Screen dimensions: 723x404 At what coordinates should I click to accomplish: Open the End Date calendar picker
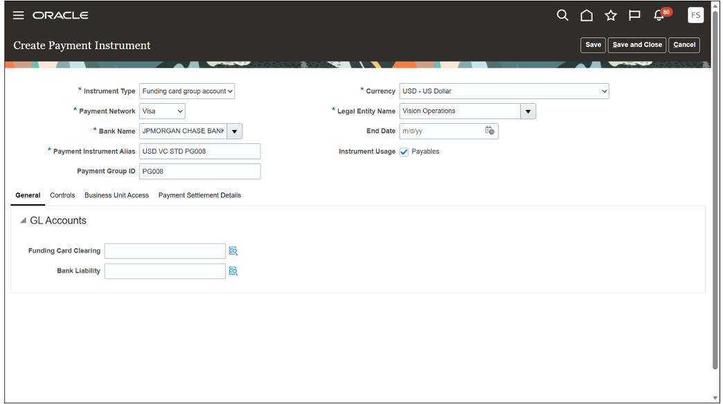click(x=490, y=131)
